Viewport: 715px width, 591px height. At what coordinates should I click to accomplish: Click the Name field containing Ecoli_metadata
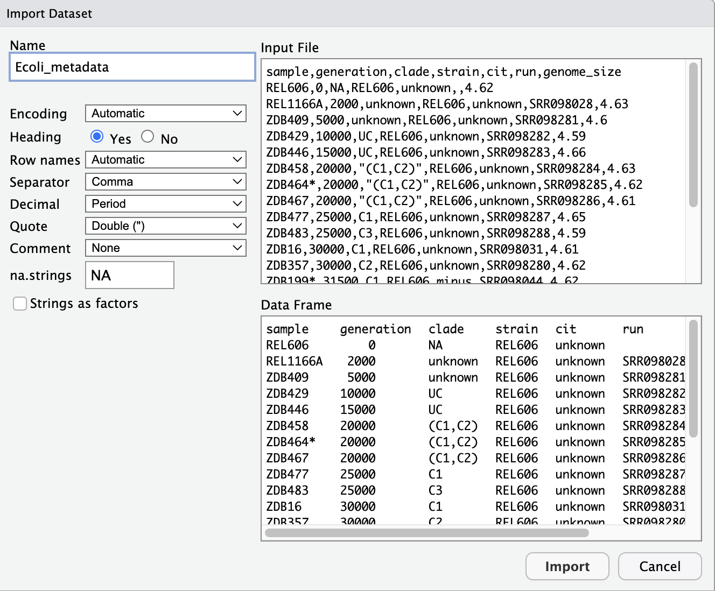point(132,67)
